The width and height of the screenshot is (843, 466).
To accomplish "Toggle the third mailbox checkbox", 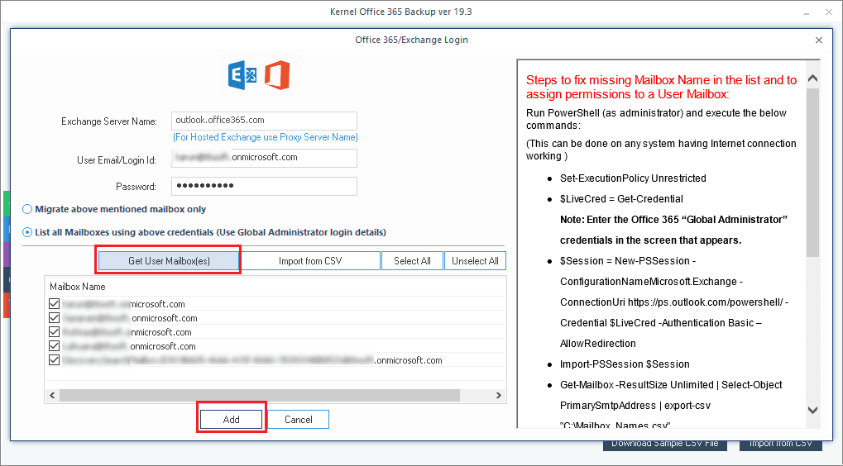I will coord(54,332).
